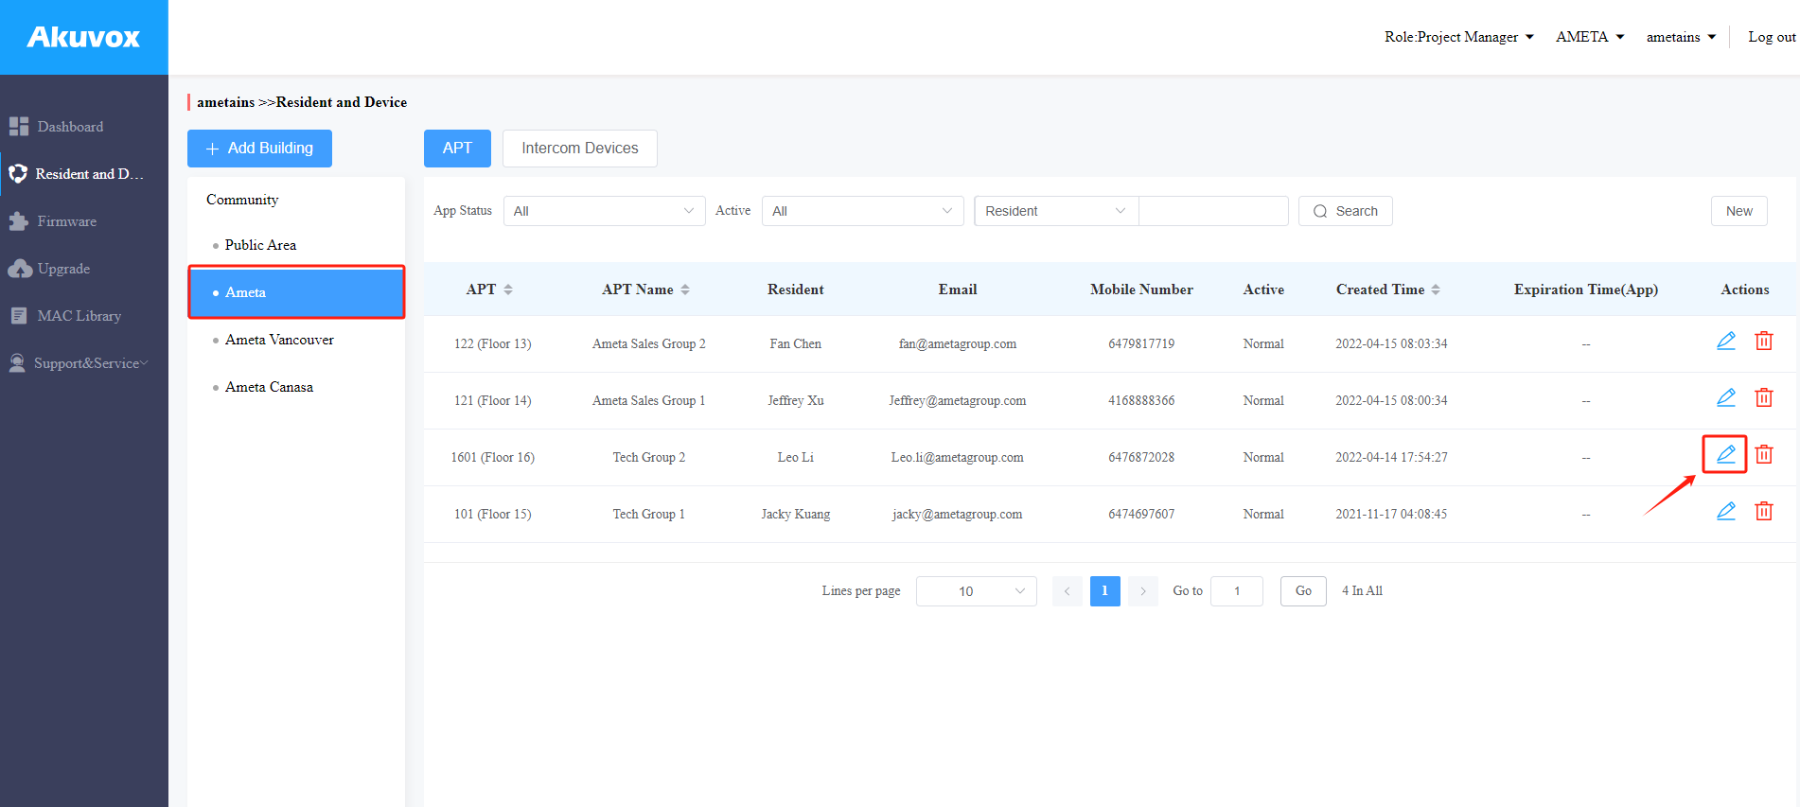Expand Role:Project Manager dropdown
The image size is (1800, 807).
pyautogui.click(x=1458, y=37)
